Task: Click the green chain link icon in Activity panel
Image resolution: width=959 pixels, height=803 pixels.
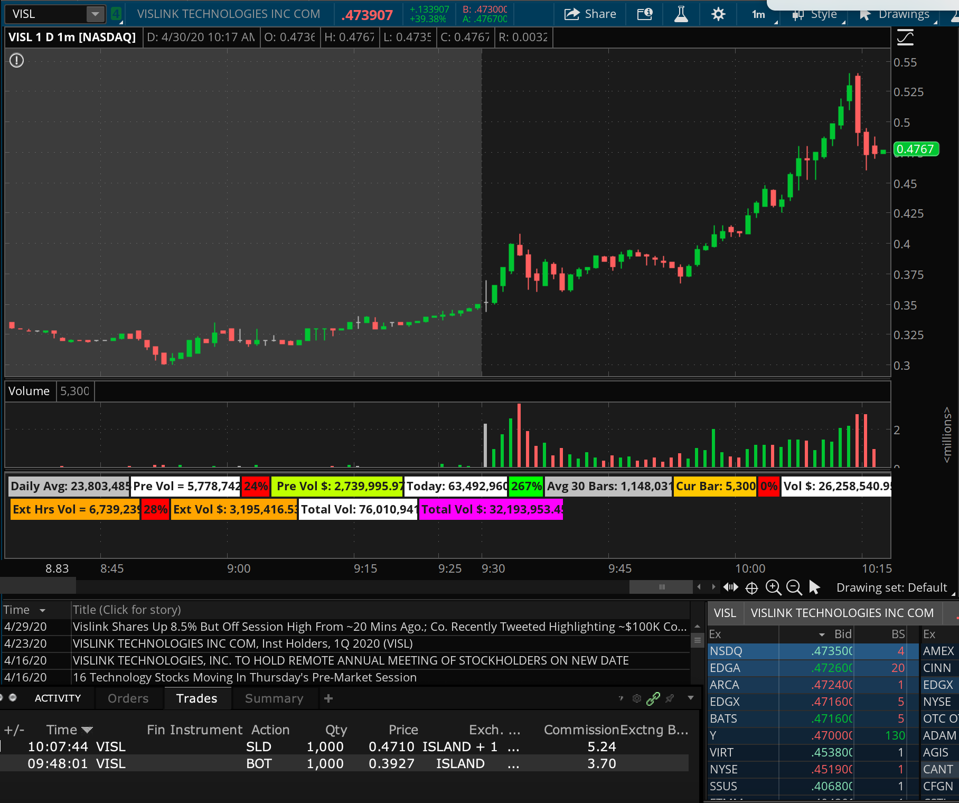Action: click(x=653, y=698)
